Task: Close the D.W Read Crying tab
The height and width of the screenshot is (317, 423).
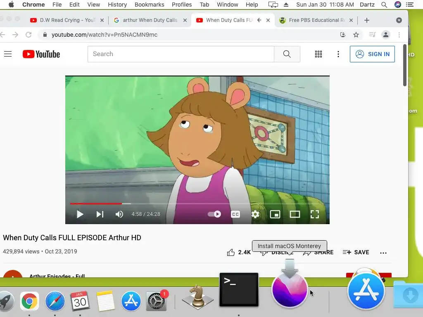Action: pyautogui.click(x=102, y=20)
